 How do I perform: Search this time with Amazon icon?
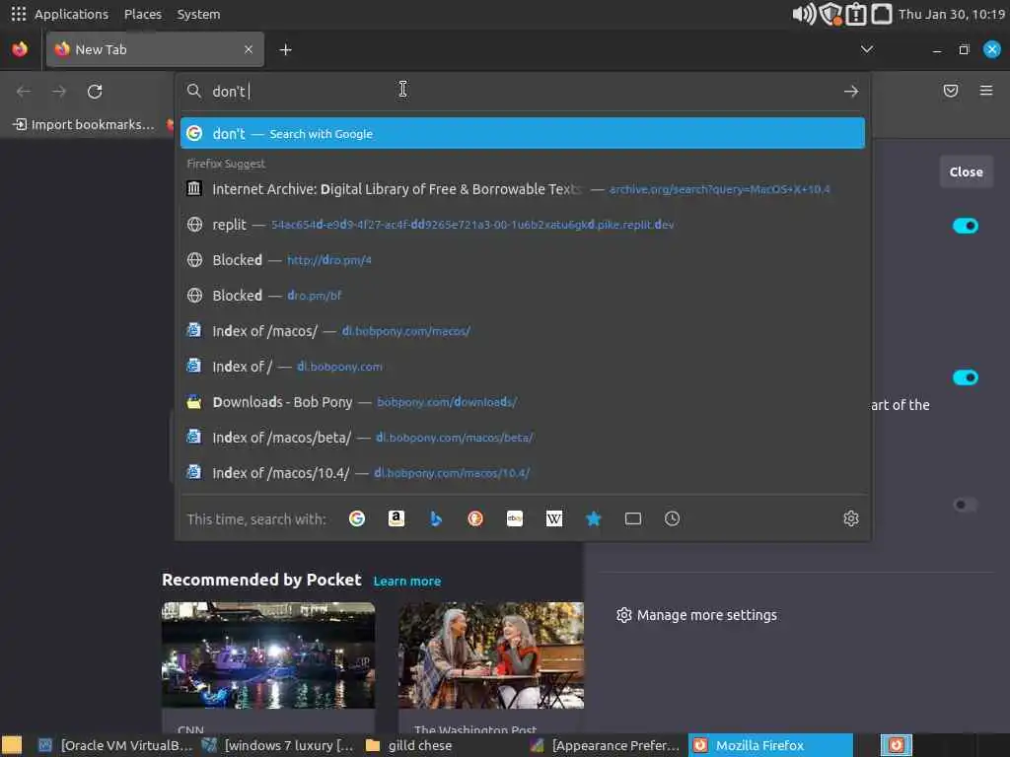pyautogui.click(x=397, y=518)
